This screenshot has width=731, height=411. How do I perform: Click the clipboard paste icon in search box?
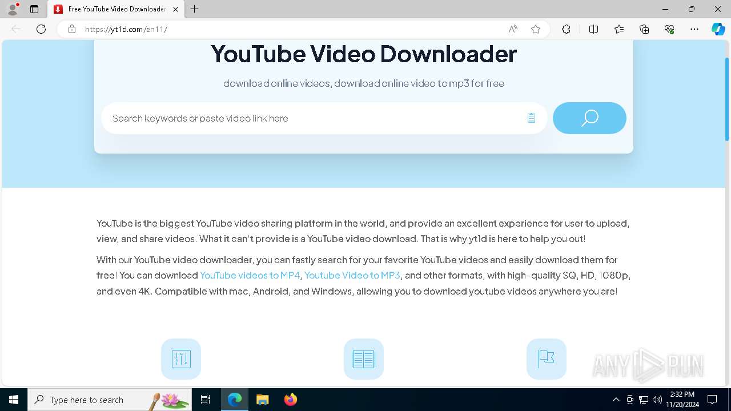(531, 118)
